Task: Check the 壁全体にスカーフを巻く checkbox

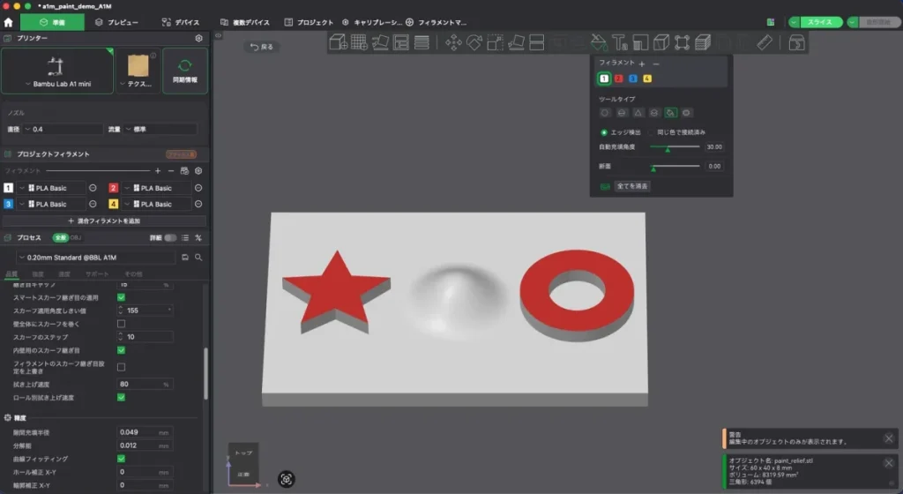Action: (121, 324)
